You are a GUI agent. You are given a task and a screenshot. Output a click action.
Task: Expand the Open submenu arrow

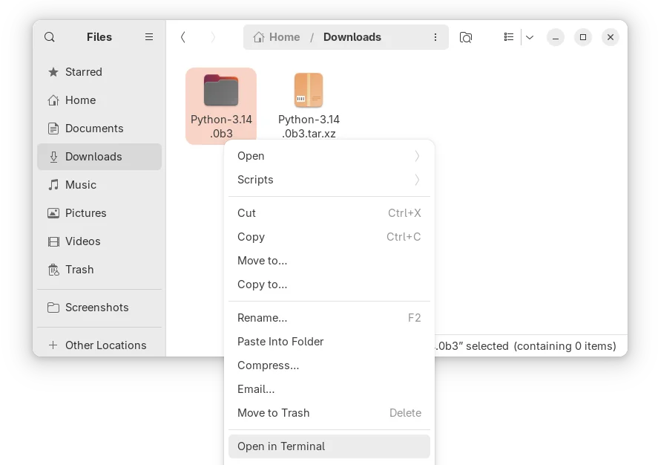pos(417,156)
